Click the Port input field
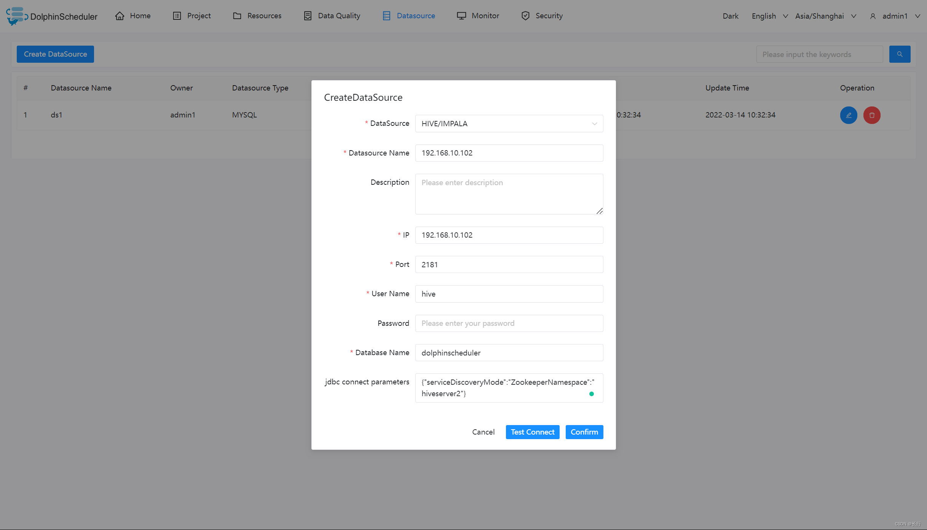Screen dimensions: 927x530 [509, 265]
